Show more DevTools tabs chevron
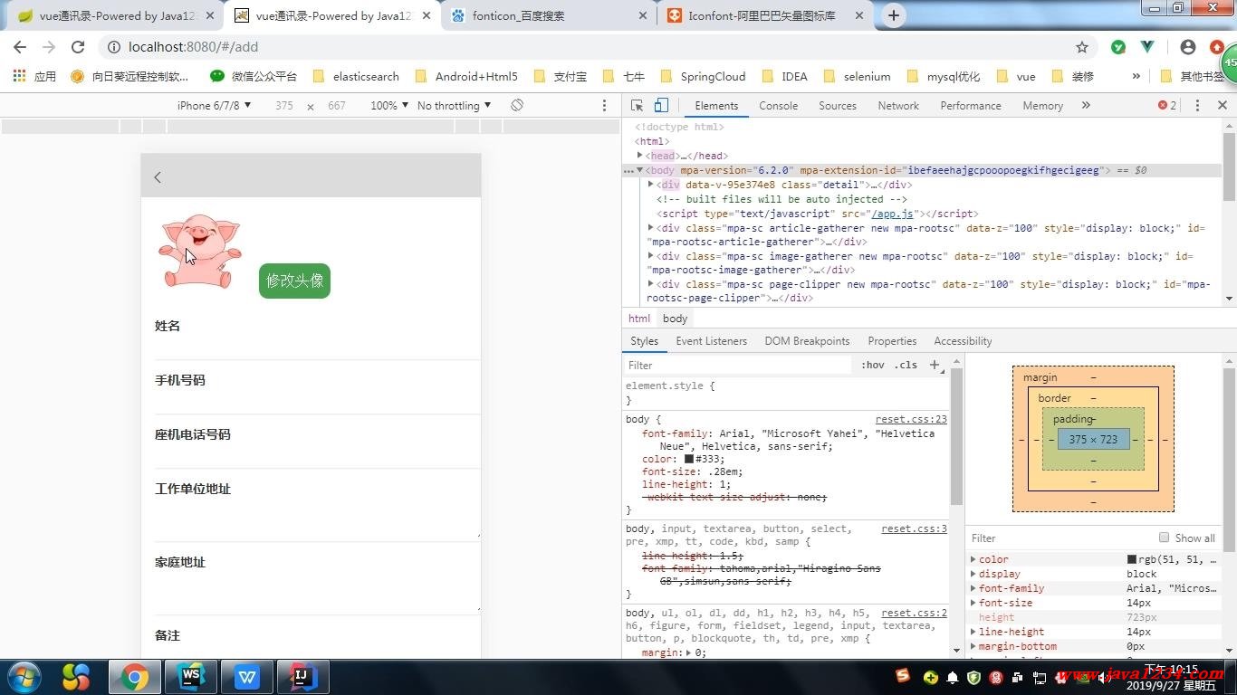The image size is (1237, 695). pyautogui.click(x=1086, y=105)
